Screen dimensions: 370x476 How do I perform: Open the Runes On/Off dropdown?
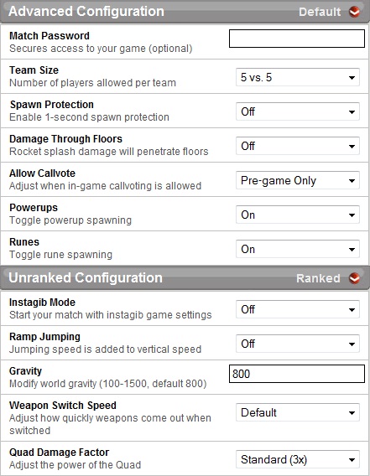coord(298,249)
